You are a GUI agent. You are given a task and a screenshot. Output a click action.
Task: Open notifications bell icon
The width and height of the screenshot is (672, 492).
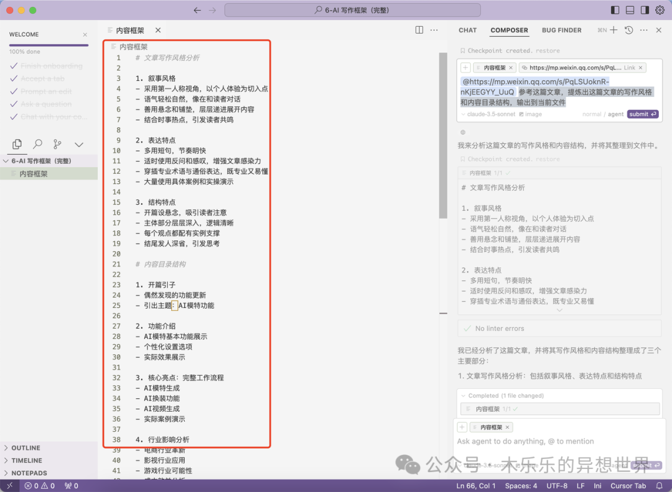[x=659, y=486]
